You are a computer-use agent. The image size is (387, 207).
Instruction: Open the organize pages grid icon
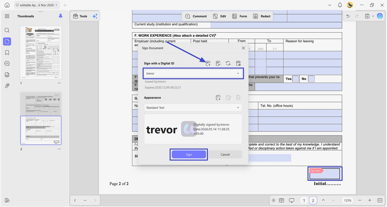[x=7, y=16]
